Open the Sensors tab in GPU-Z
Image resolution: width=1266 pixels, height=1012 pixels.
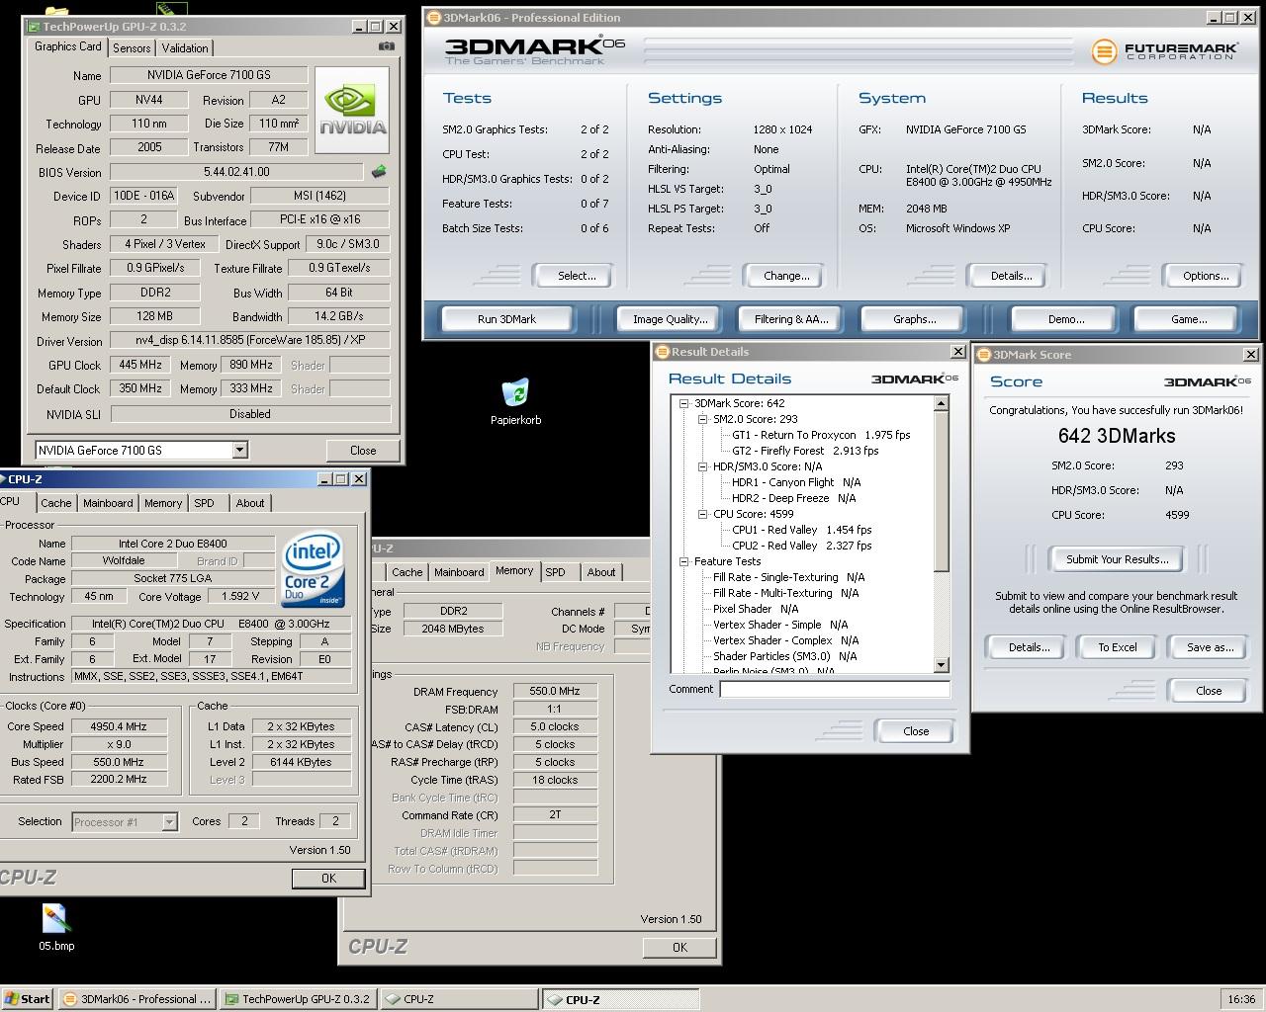(132, 47)
